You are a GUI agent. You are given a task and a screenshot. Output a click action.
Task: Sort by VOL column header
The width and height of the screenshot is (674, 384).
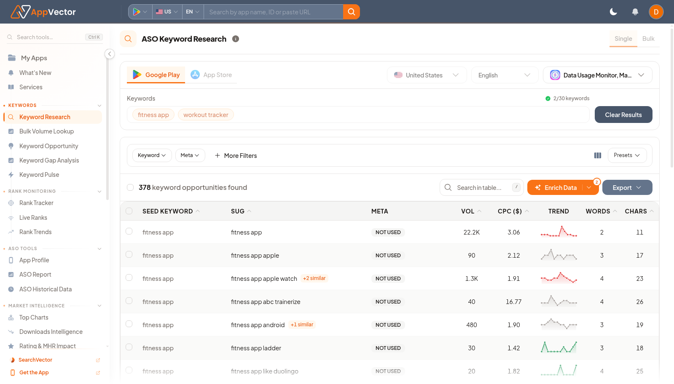click(x=471, y=211)
